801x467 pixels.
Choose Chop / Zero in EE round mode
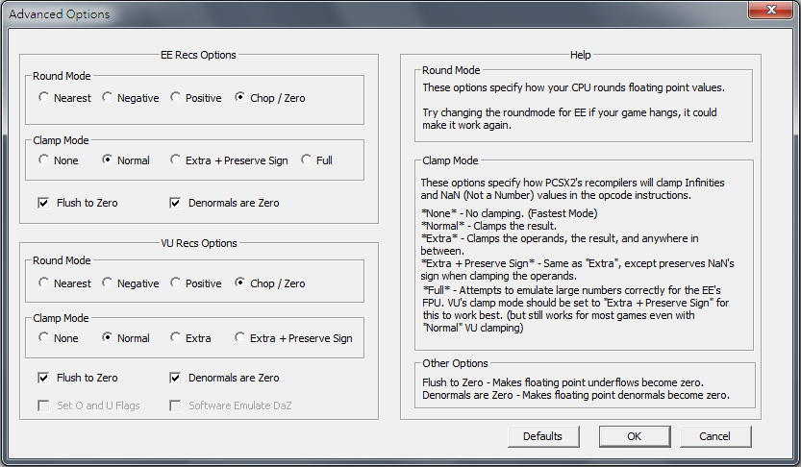click(x=239, y=98)
